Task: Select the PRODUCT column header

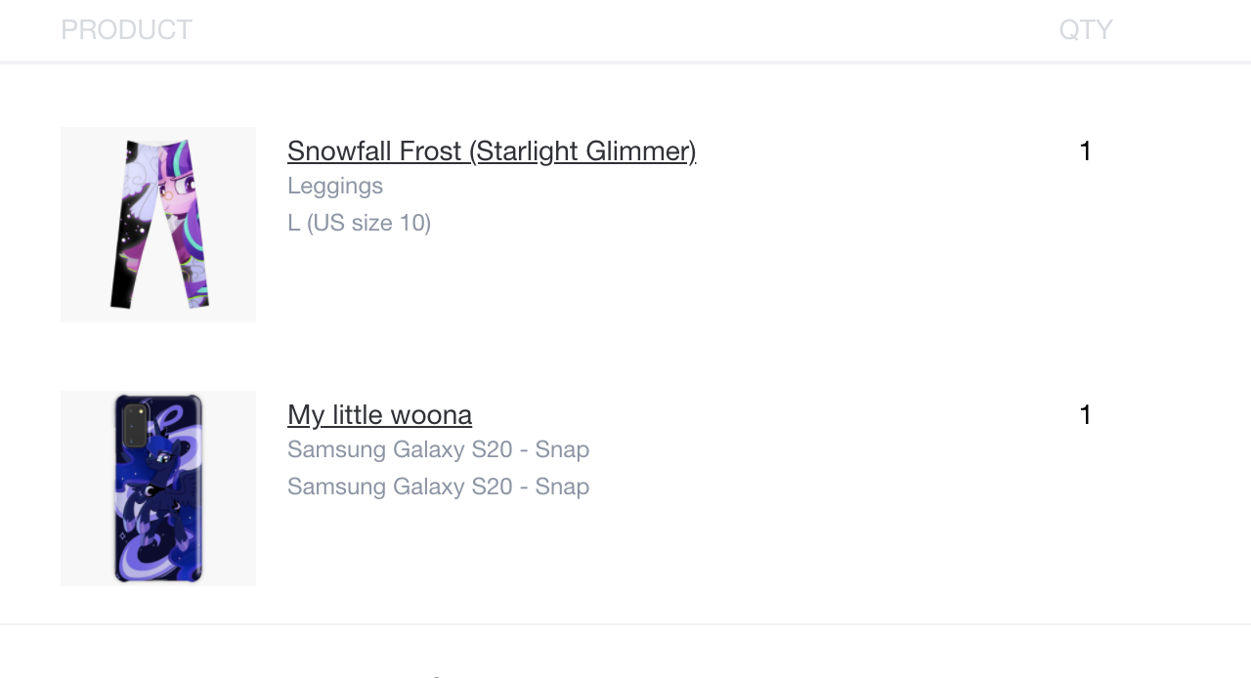Action: [126, 30]
